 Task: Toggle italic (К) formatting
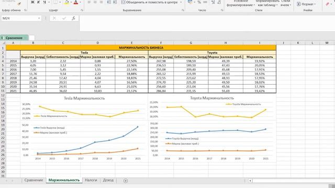(38, 2)
